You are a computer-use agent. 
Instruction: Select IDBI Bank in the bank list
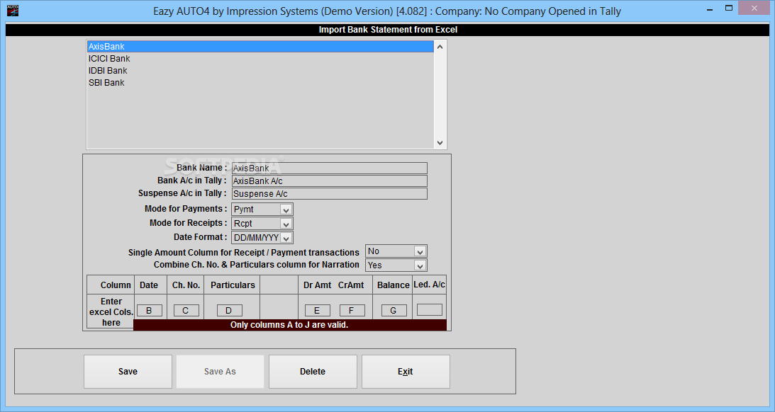click(x=260, y=71)
